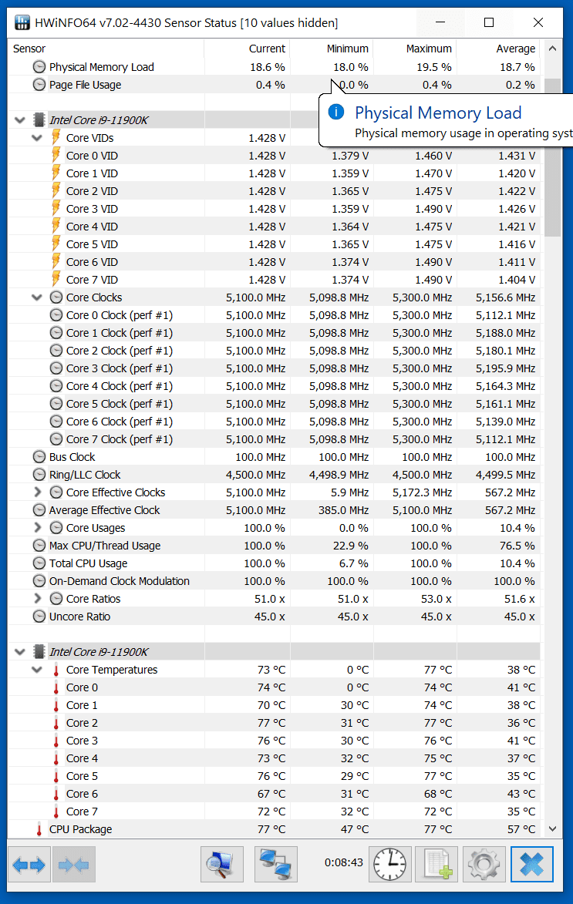Click the network monitors icon button

(275, 865)
